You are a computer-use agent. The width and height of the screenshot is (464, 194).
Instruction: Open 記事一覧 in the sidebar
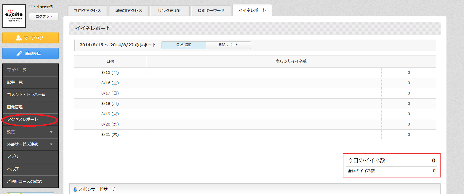31,82
